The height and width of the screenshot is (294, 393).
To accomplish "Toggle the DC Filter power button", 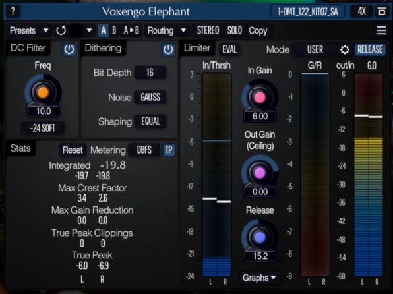I will pyautogui.click(x=69, y=49).
